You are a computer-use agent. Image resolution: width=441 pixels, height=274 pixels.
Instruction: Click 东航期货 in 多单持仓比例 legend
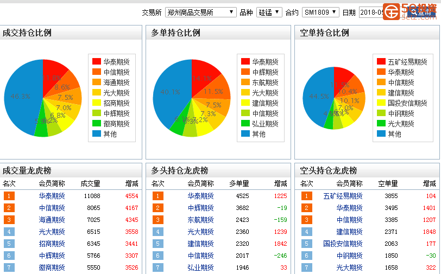click(x=265, y=82)
